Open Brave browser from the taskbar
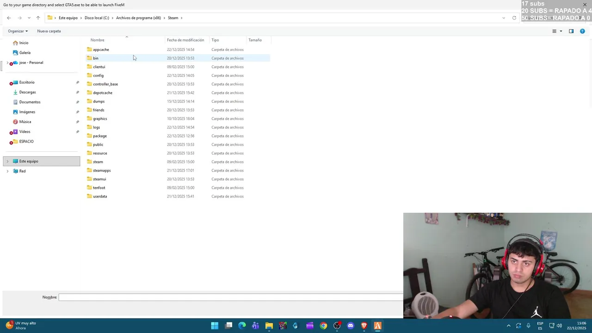This screenshot has width=592, height=333. 364,326
